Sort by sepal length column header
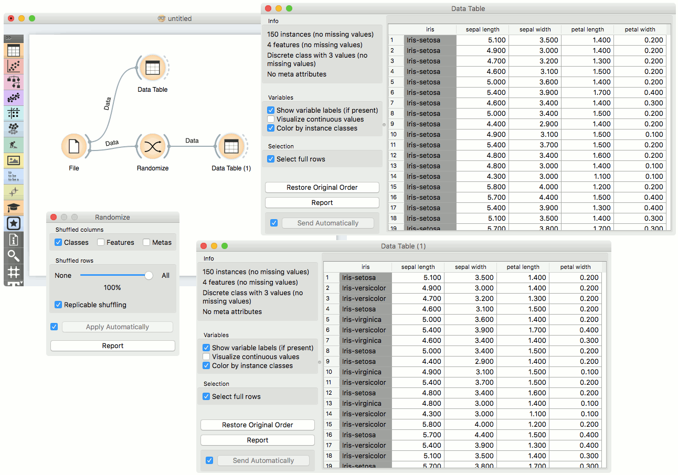This screenshot has width=678, height=475. 482,29
